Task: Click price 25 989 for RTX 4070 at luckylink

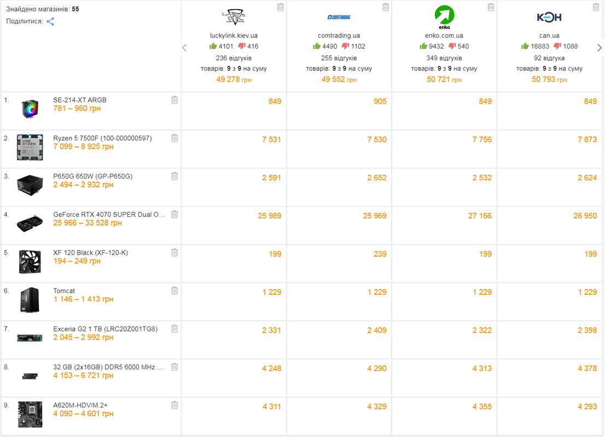Action: (269, 216)
